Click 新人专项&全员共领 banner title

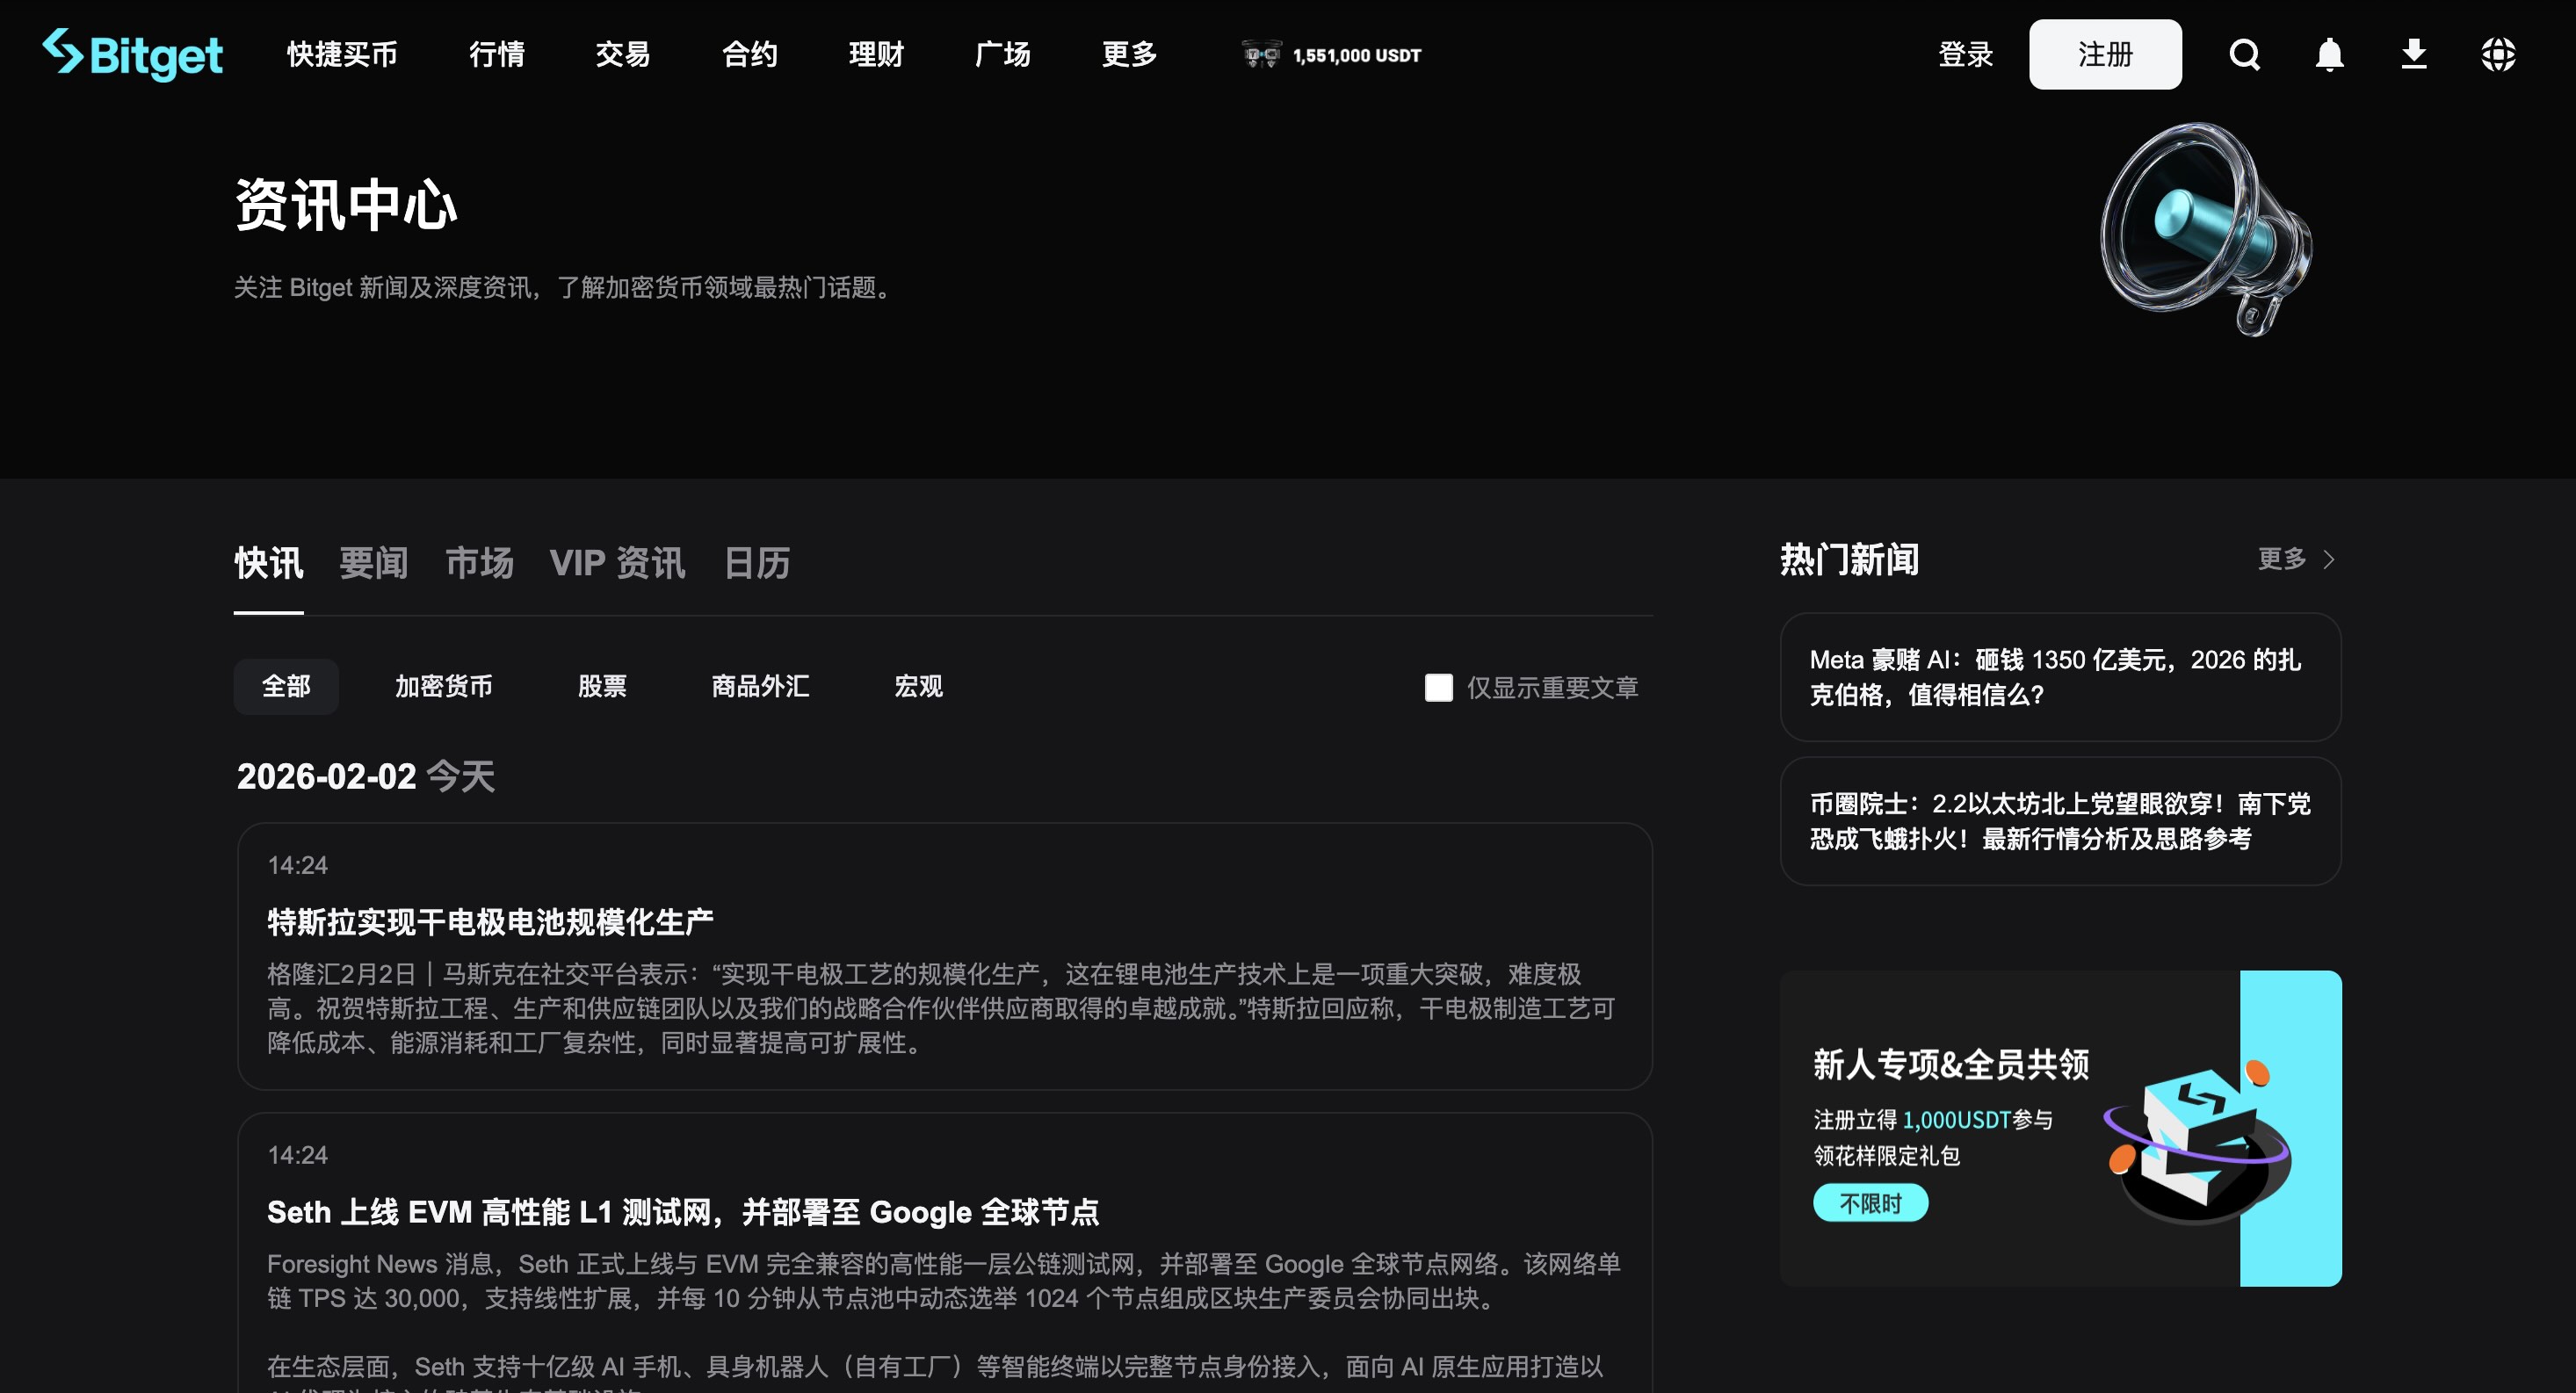tap(1951, 1064)
